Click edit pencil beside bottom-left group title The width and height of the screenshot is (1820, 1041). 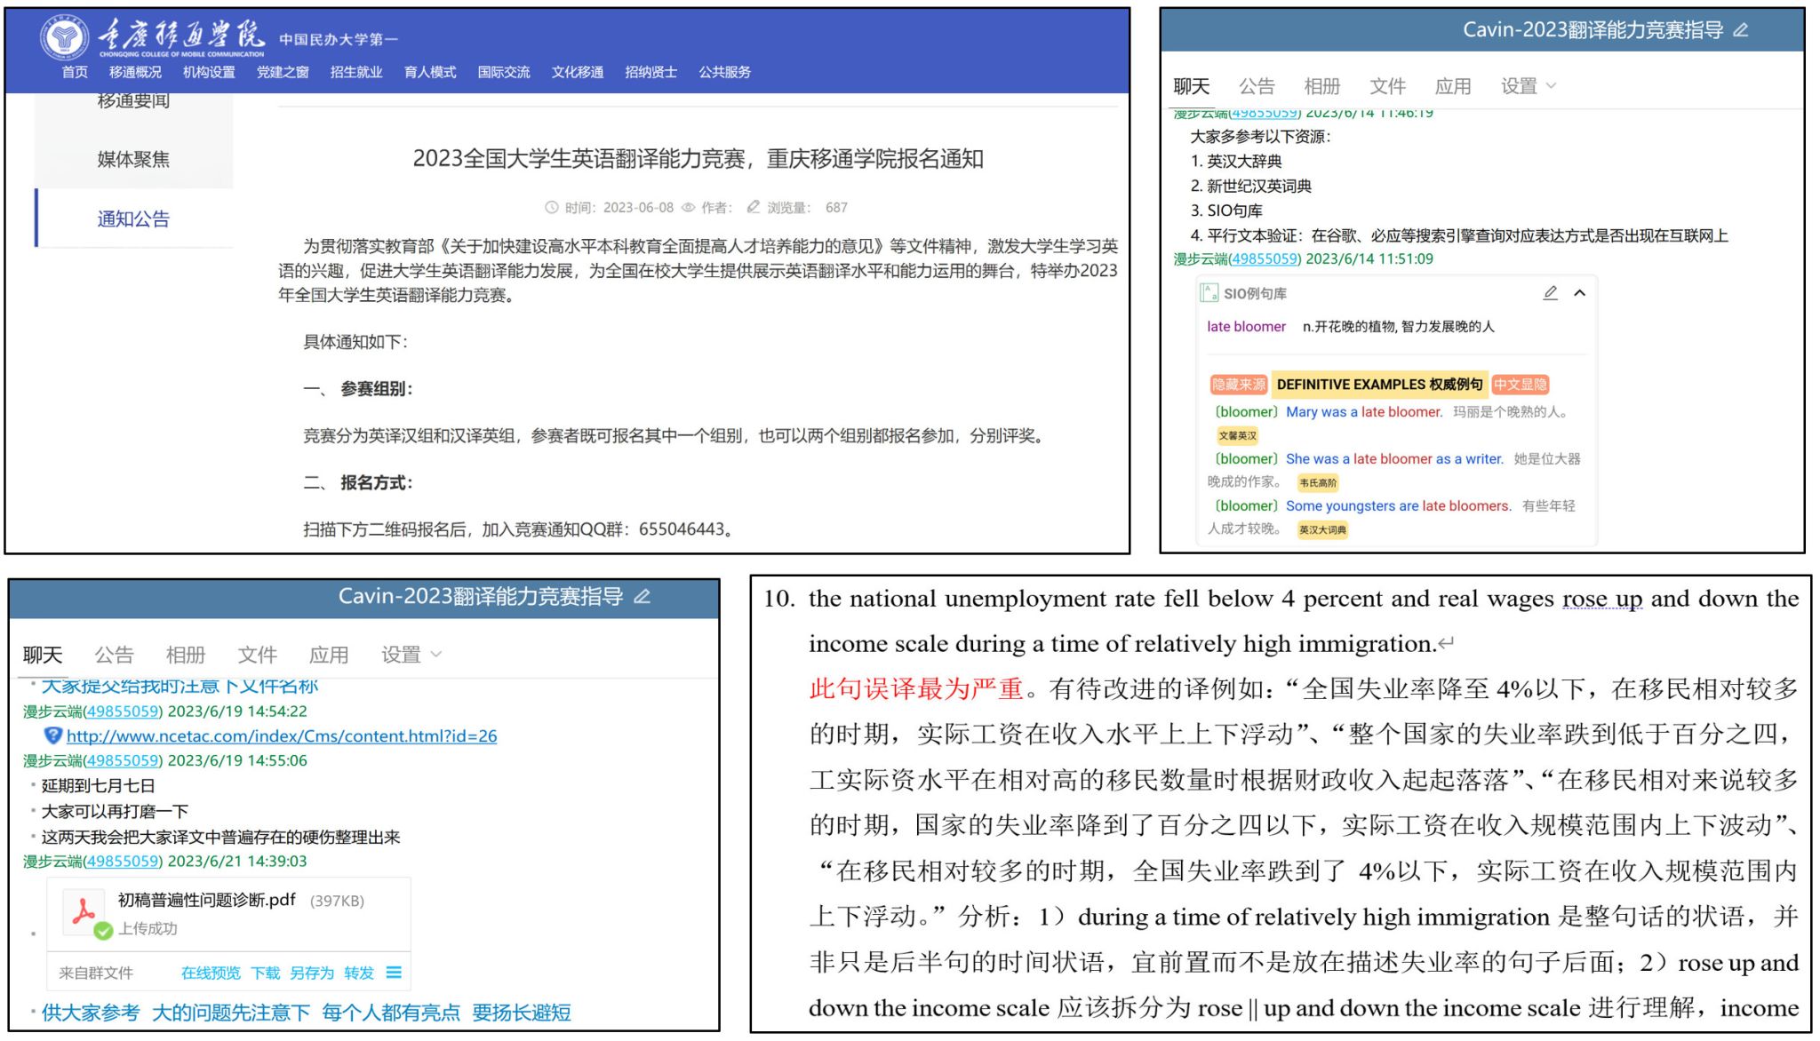coord(643,597)
